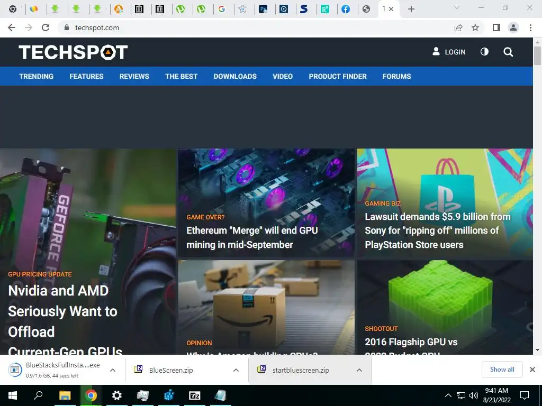Open Chrome three-dot menu
Viewport: 542px width, 406px height.
[530, 27]
